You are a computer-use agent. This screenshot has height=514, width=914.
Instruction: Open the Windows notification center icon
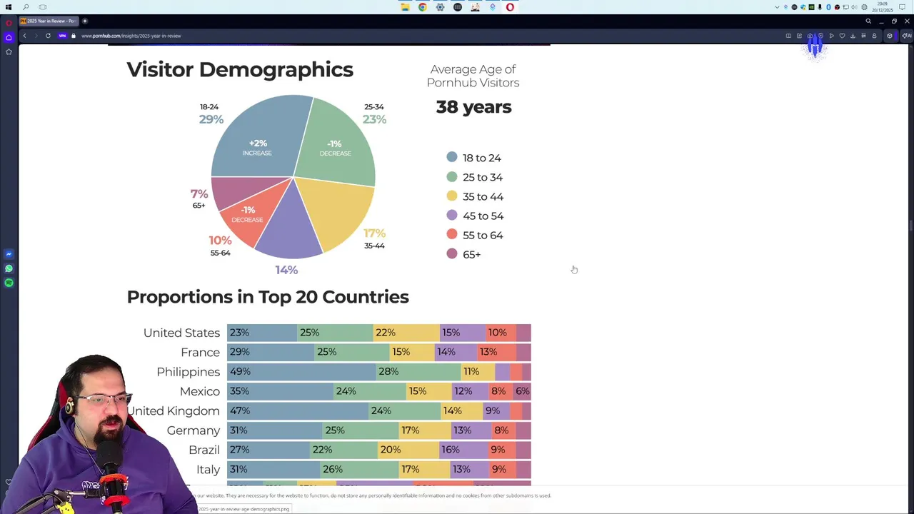point(903,7)
